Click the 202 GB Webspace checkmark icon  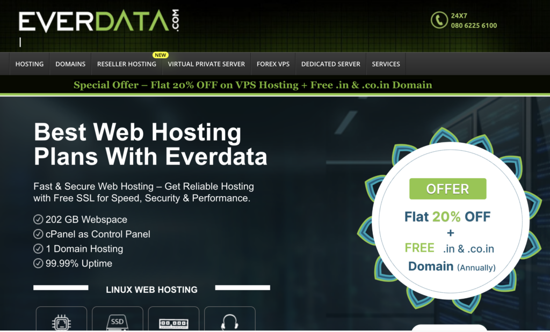(38, 219)
